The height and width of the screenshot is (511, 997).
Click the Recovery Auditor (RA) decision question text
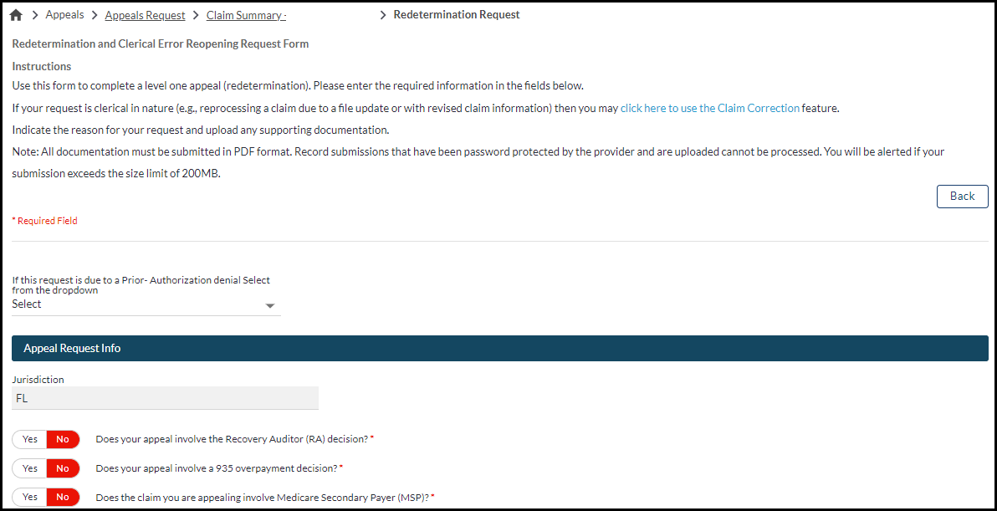[232, 439]
